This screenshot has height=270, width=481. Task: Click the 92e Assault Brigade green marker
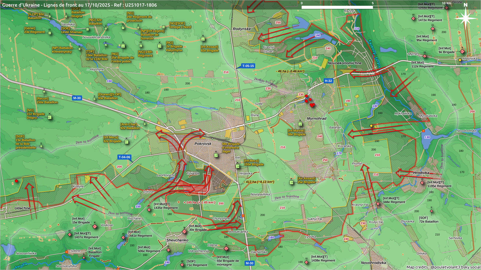[x=203, y=39]
